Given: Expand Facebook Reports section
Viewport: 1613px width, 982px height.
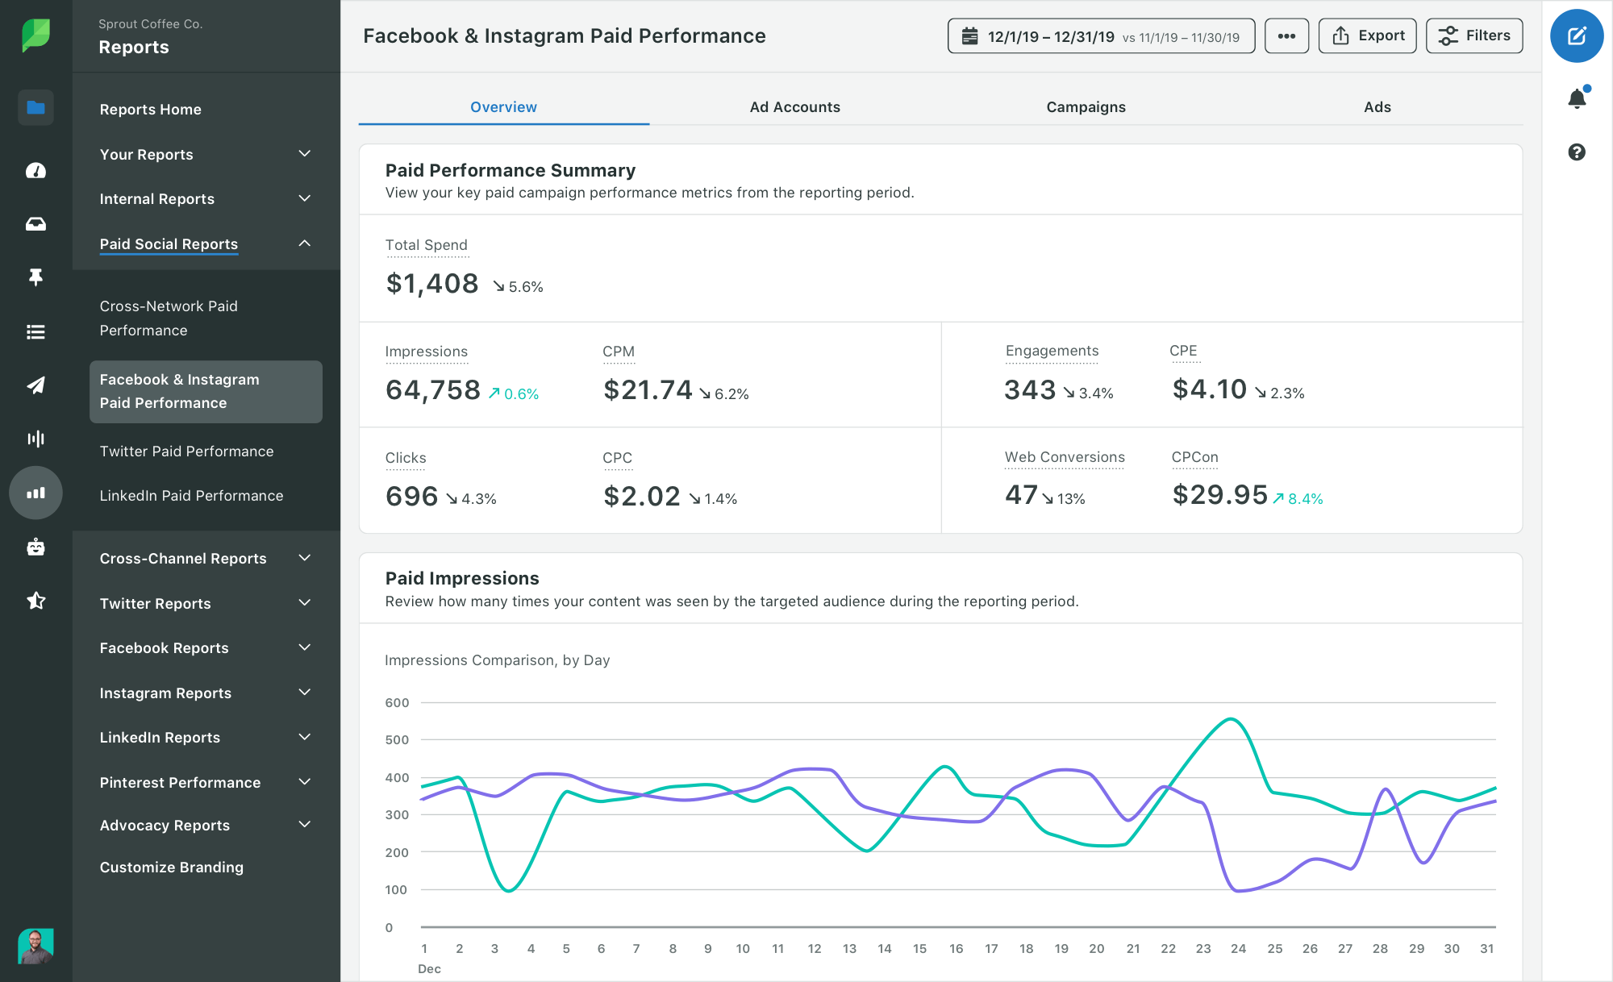Looking at the screenshot, I should [x=206, y=647].
